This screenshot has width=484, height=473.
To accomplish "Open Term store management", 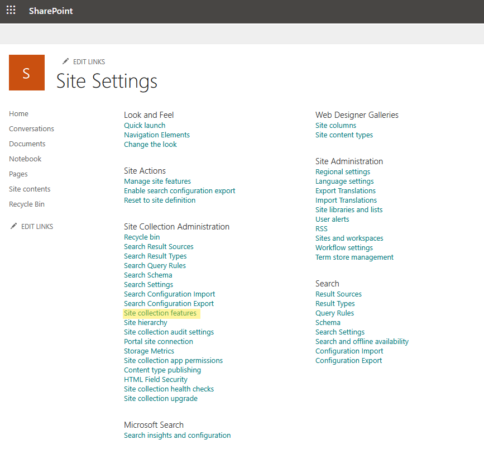I will (354, 257).
